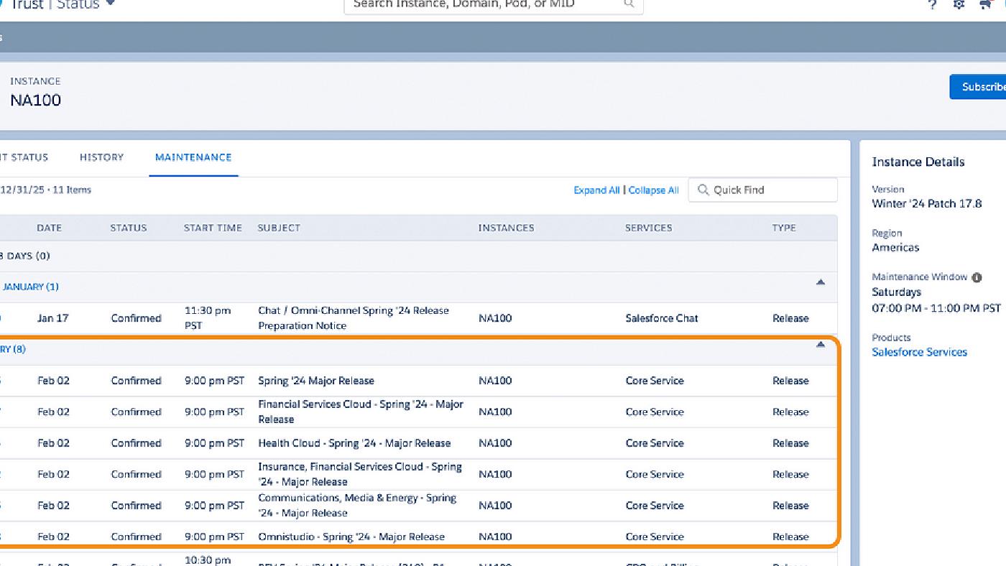Open the settings gear icon

coord(958,5)
